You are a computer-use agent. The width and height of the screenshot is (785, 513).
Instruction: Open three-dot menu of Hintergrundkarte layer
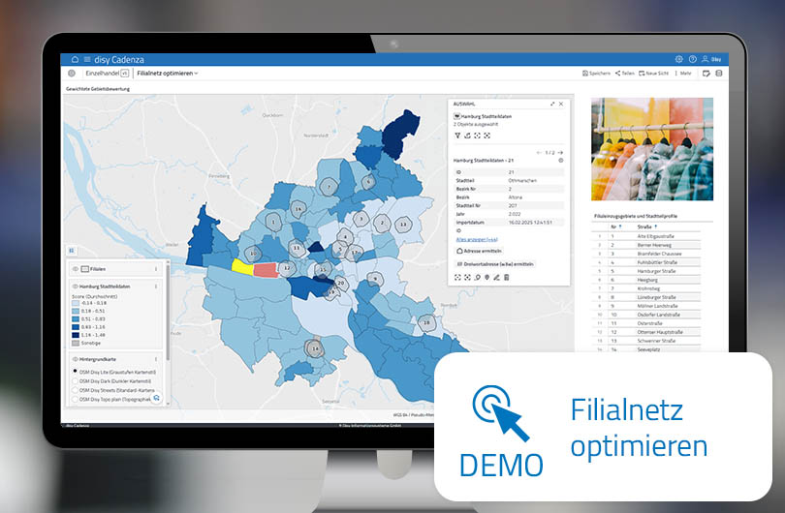[156, 359]
